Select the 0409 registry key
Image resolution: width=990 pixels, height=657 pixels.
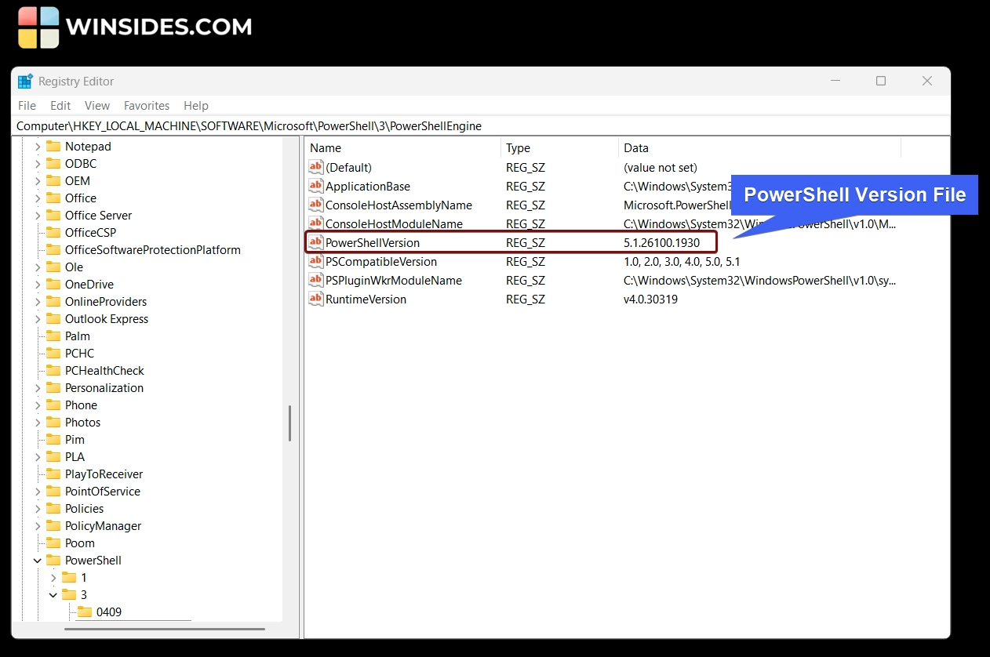click(x=108, y=612)
